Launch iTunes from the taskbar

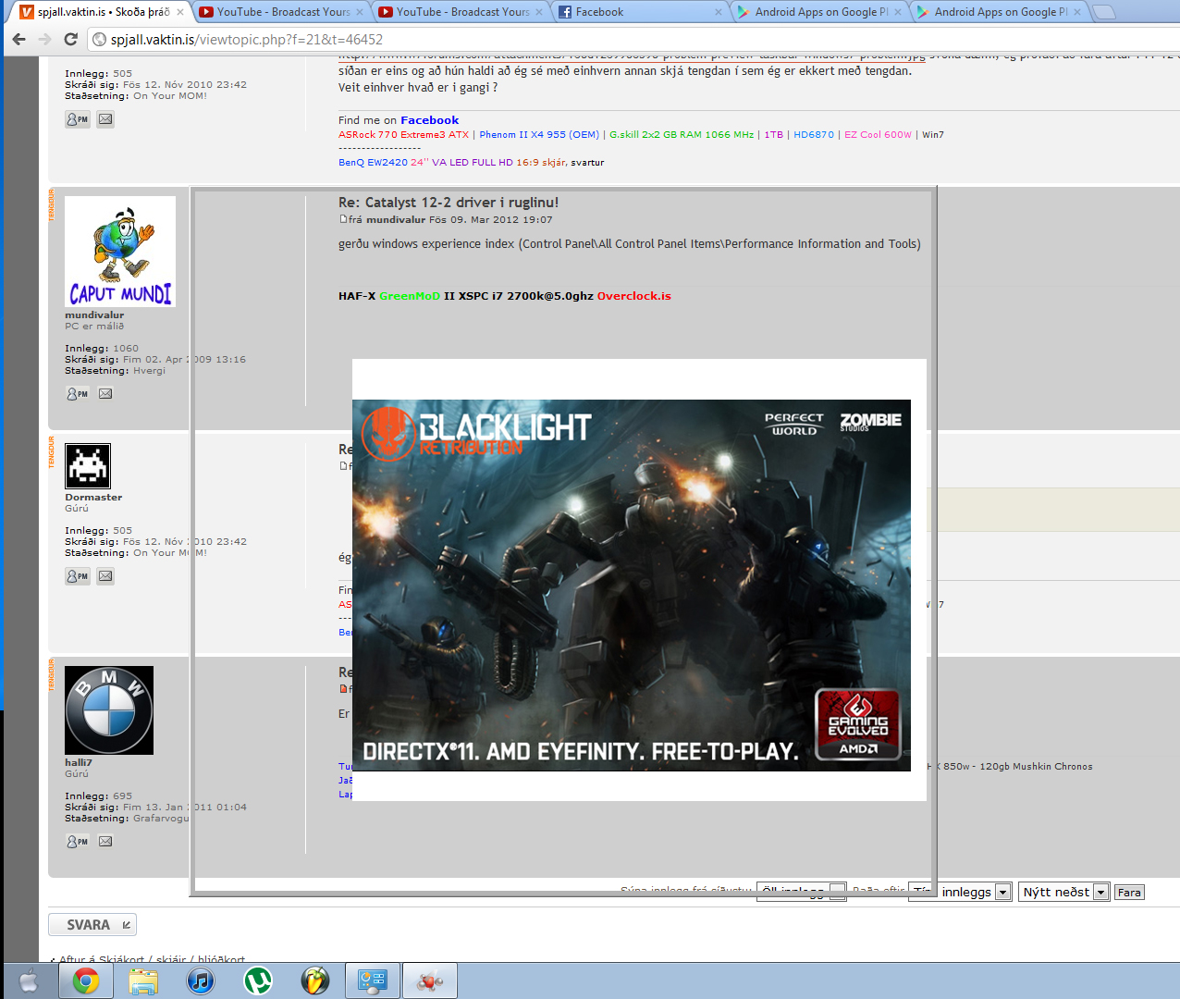[x=201, y=980]
